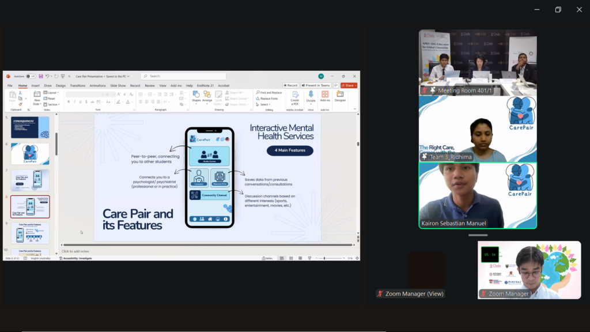Click Increase Font Size icon
The height and width of the screenshot is (332, 590).
coord(119,94)
